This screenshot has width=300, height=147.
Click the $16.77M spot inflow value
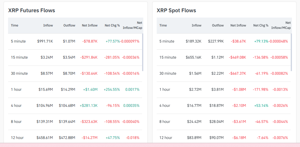(194, 106)
